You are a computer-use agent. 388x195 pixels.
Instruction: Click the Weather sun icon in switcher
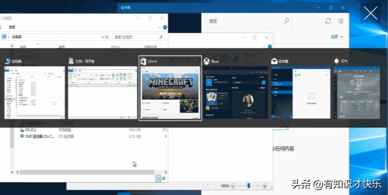tap(336, 61)
